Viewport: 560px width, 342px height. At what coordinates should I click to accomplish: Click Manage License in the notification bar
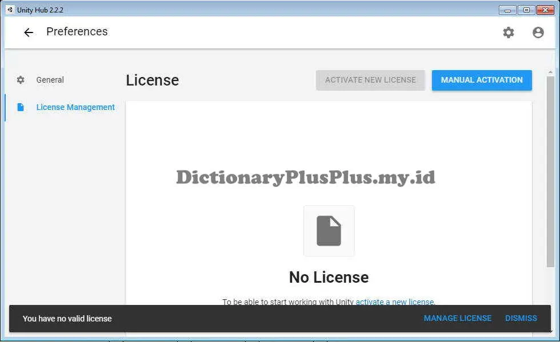(x=458, y=318)
